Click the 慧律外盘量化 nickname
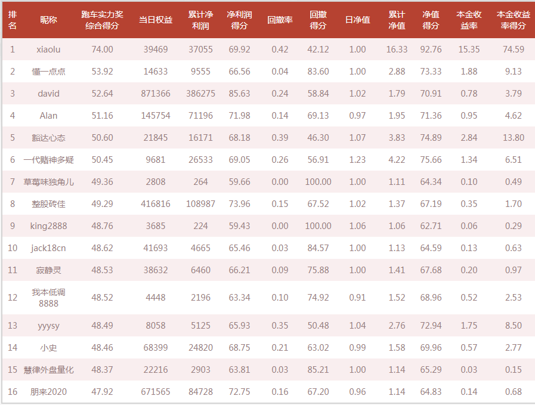Screen dimensions: 535x405 coord(48,370)
